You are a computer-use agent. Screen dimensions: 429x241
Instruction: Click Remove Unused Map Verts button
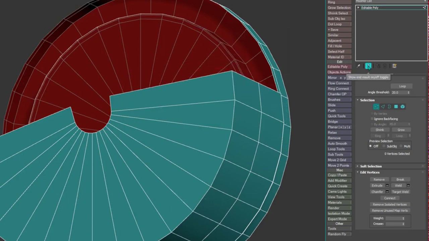coord(390,211)
